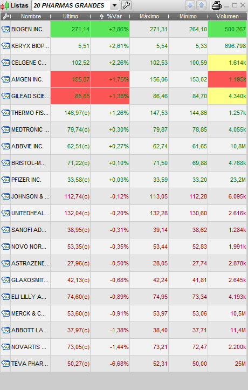Click CELGENE volume 1.614k
248x390 pixels.
click(237, 63)
